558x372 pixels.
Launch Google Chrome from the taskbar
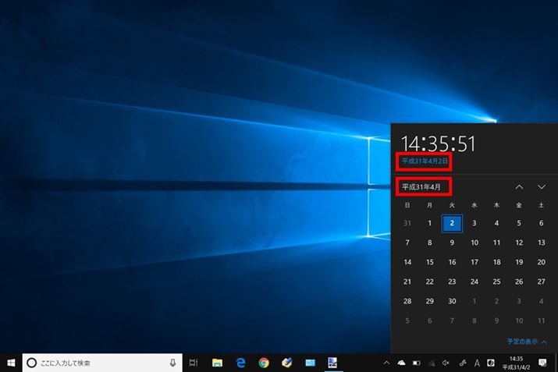pos(264,363)
